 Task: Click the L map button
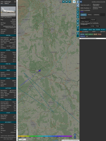[78, 12]
